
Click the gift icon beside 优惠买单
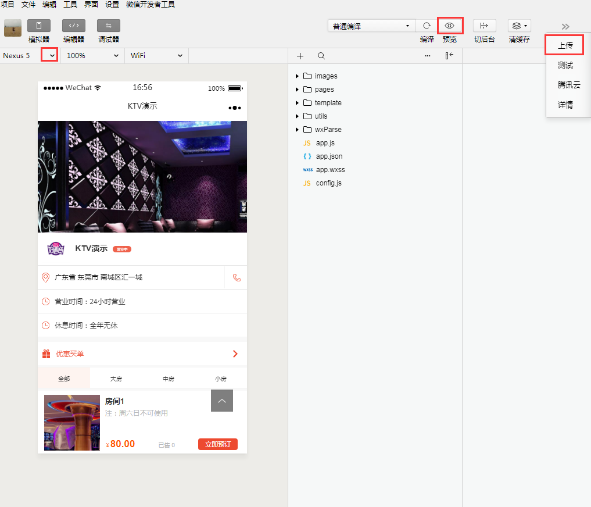point(46,354)
